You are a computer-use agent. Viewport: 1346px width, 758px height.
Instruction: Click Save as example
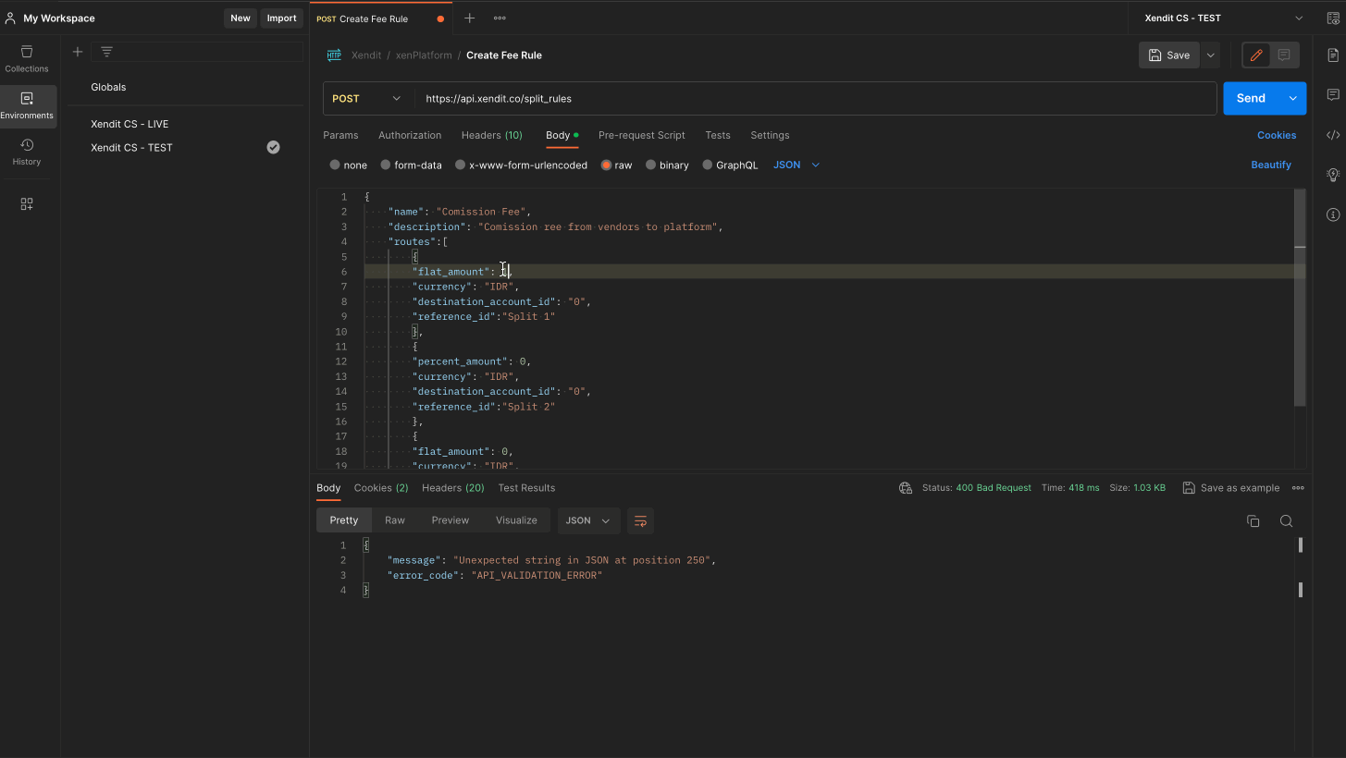(x=1231, y=488)
